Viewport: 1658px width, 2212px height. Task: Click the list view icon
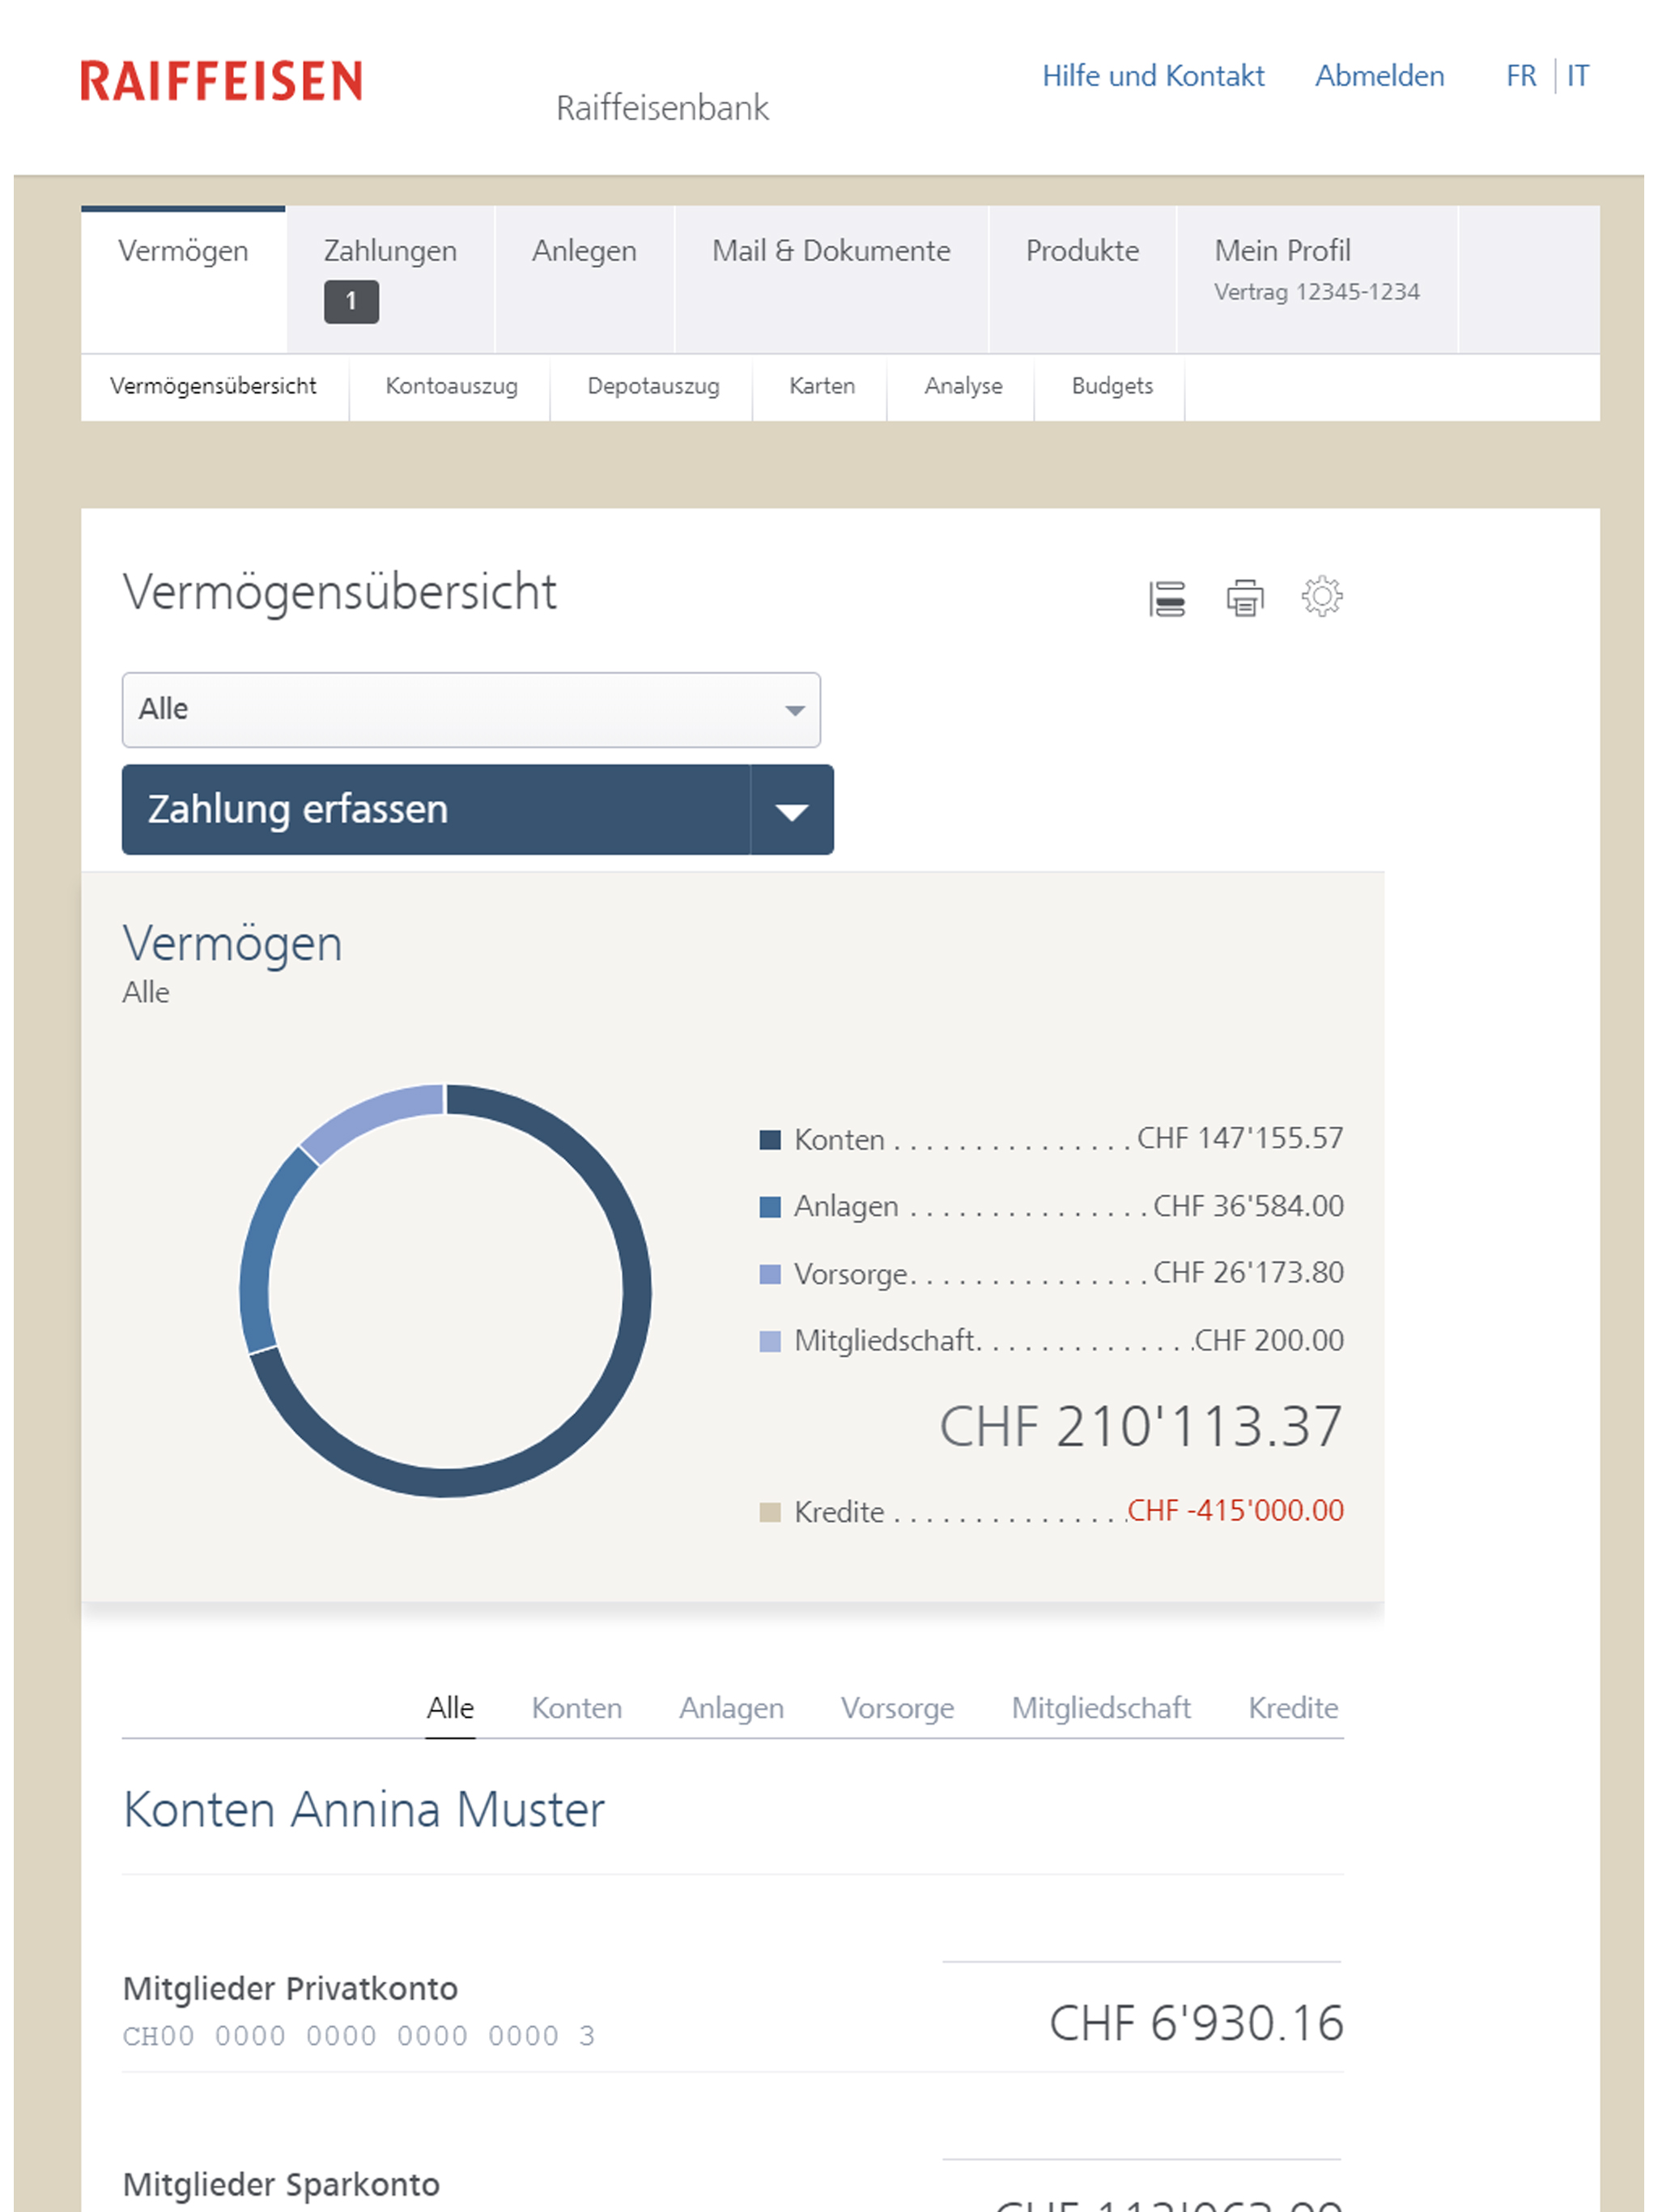click(1167, 598)
